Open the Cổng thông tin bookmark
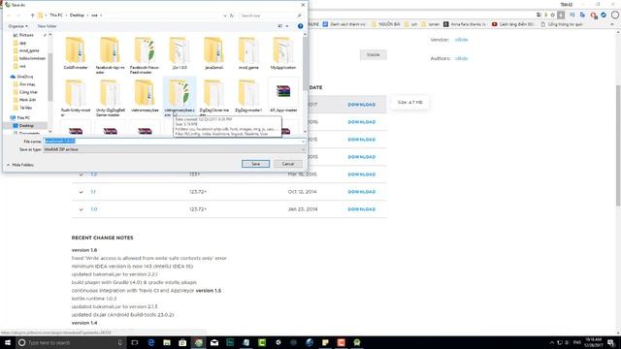Image resolution: width=621 pixels, height=349 pixels. coord(562,24)
